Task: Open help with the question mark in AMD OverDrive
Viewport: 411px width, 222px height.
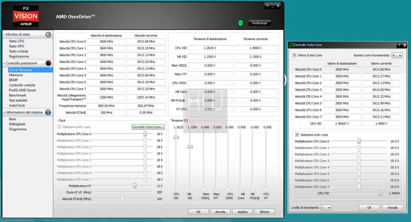Action: coord(267,6)
